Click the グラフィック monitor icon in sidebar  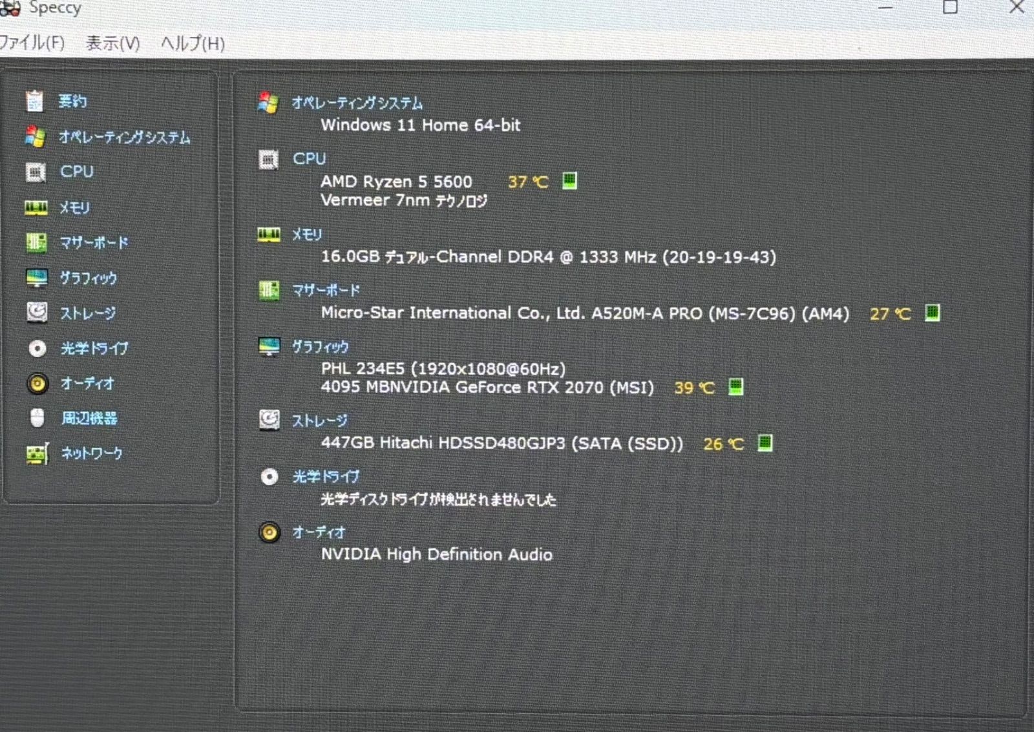[x=37, y=278]
